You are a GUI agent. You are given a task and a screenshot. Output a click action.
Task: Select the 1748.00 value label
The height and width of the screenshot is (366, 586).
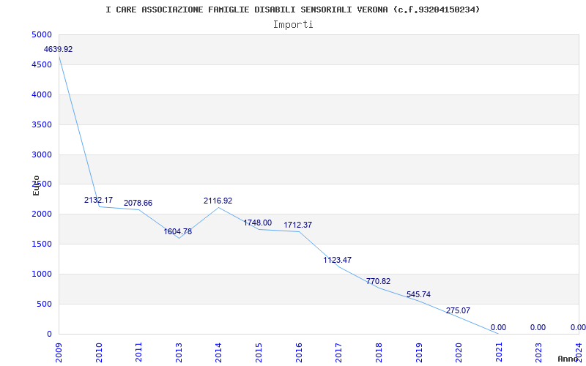[257, 223]
